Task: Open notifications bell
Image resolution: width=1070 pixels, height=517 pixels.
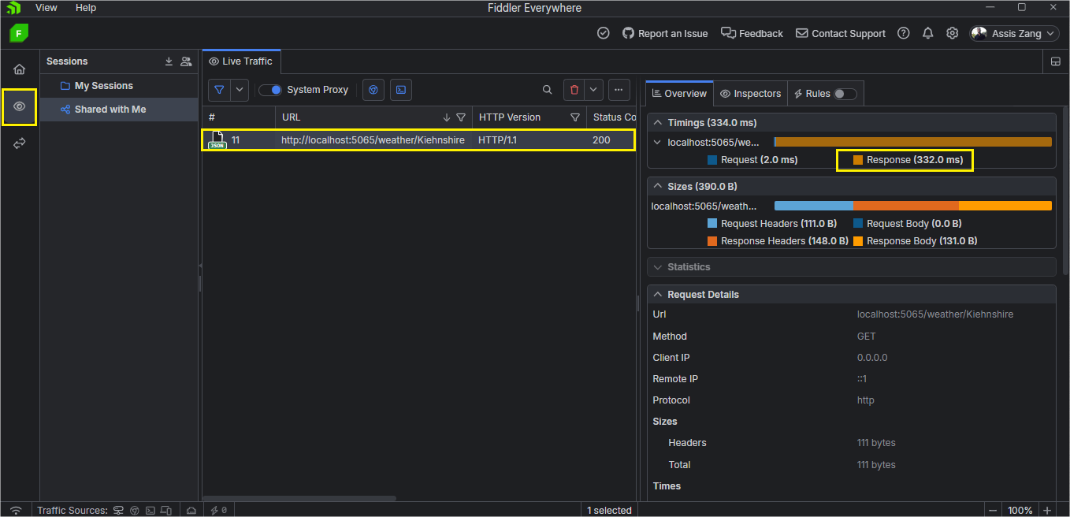Action: 928,33
